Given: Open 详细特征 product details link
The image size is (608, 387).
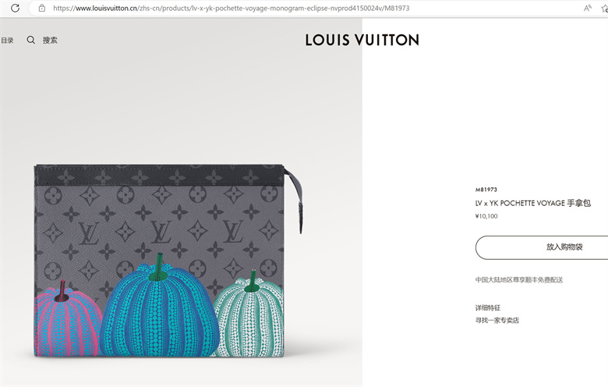Looking at the screenshot, I should (488, 308).
